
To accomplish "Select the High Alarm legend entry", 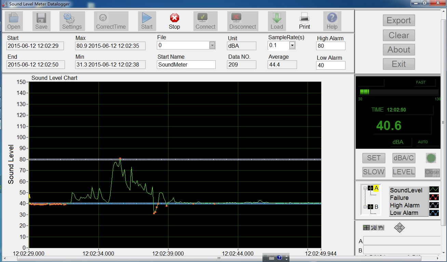I will click(x=405, y=205).
